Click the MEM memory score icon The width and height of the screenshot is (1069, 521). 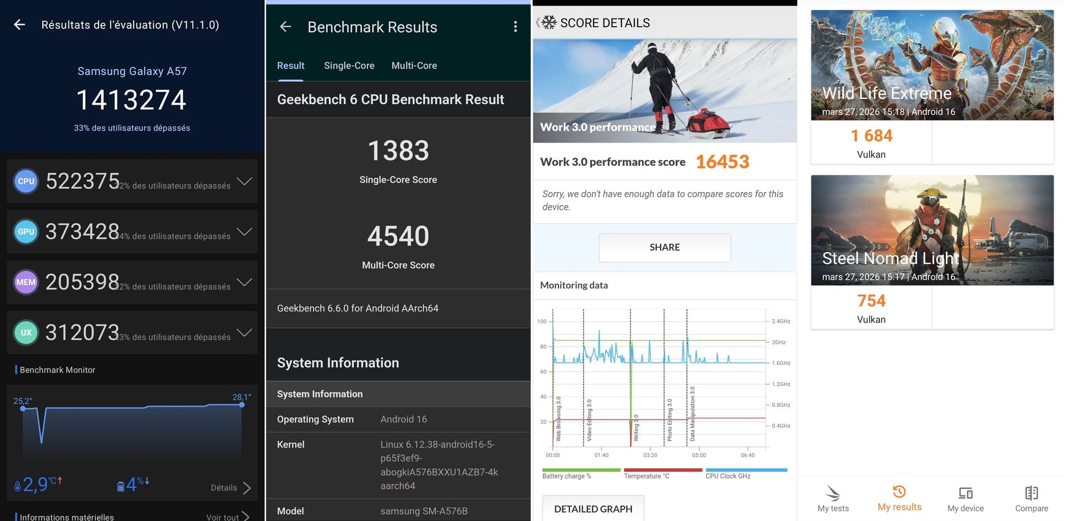pos(26,282)
